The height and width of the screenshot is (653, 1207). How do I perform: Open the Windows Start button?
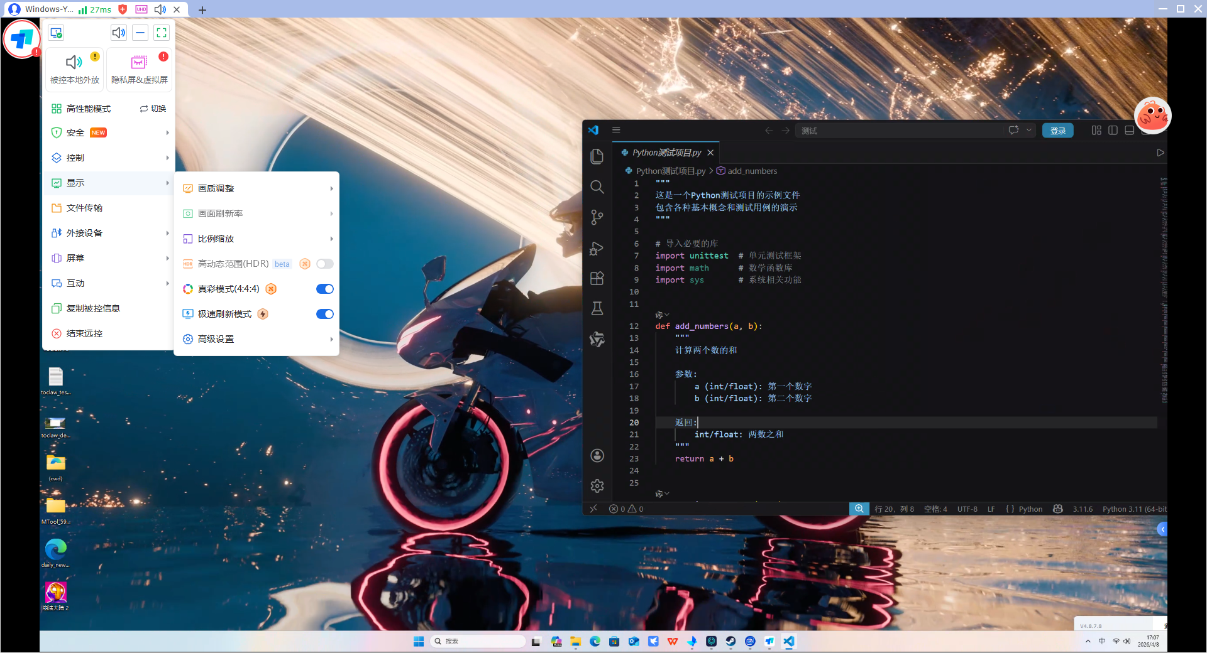(x=418, y=641)
